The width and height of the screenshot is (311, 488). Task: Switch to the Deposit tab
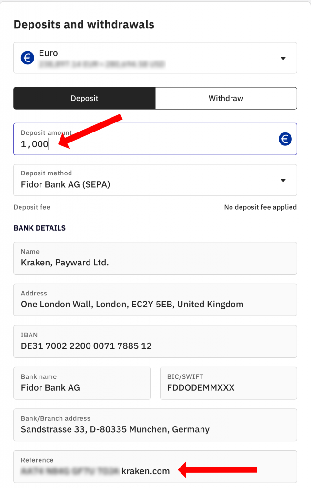[84, 98]
